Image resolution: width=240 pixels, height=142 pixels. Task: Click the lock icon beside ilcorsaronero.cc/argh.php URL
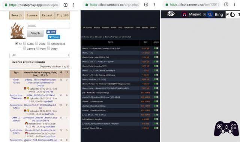[87, 5]
